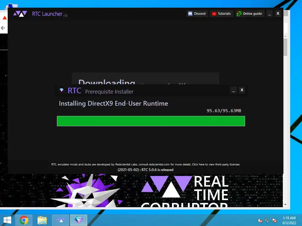
Task: Click the browser page scrollbar thumb
Action: click(285, 47)
